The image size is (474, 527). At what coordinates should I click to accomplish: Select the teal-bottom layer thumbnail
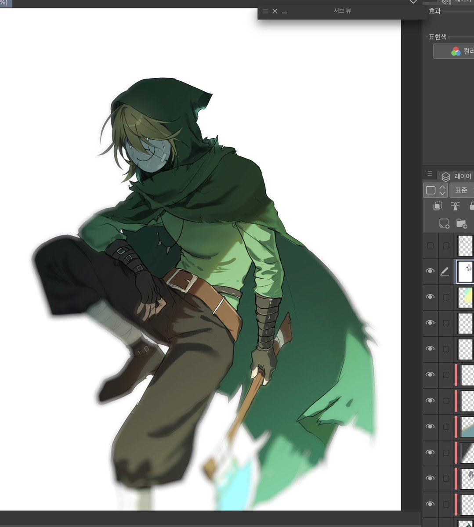coord(467,426)
